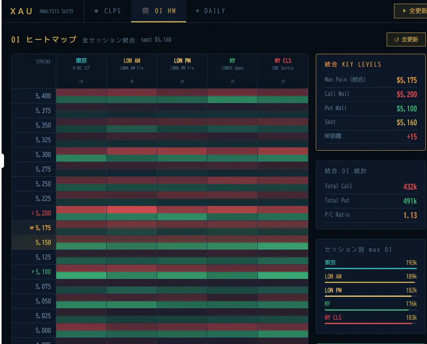427x344 pixels.
Task: Click the NY CLS 183k max OI row
Action: (371, 319)
